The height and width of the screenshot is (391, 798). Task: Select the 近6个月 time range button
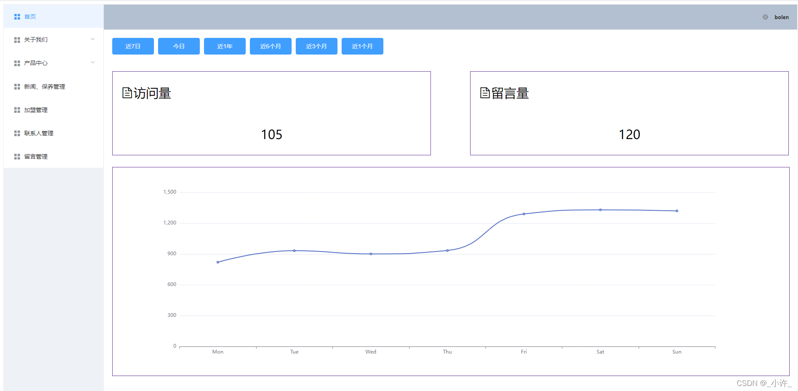pyautogui.click(x=271, y=46)
